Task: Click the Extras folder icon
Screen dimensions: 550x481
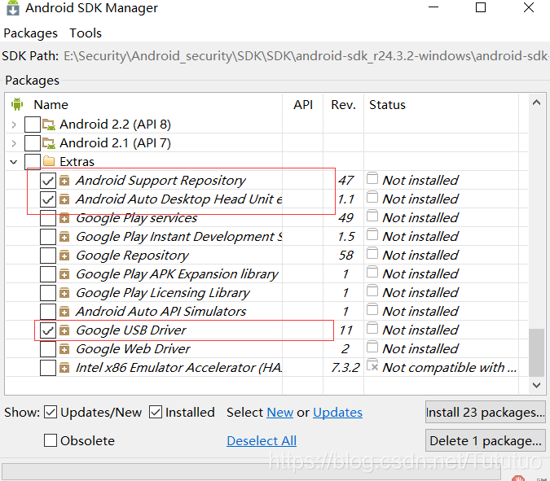Action: coord(48,161)
